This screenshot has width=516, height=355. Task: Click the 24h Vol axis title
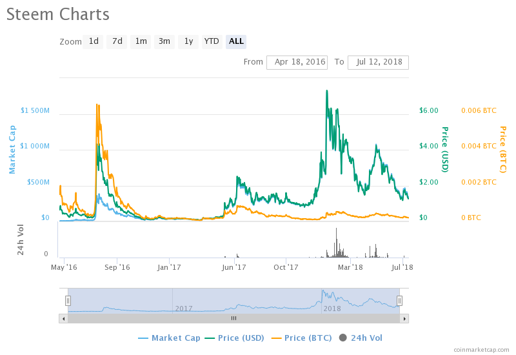[21, 239]
